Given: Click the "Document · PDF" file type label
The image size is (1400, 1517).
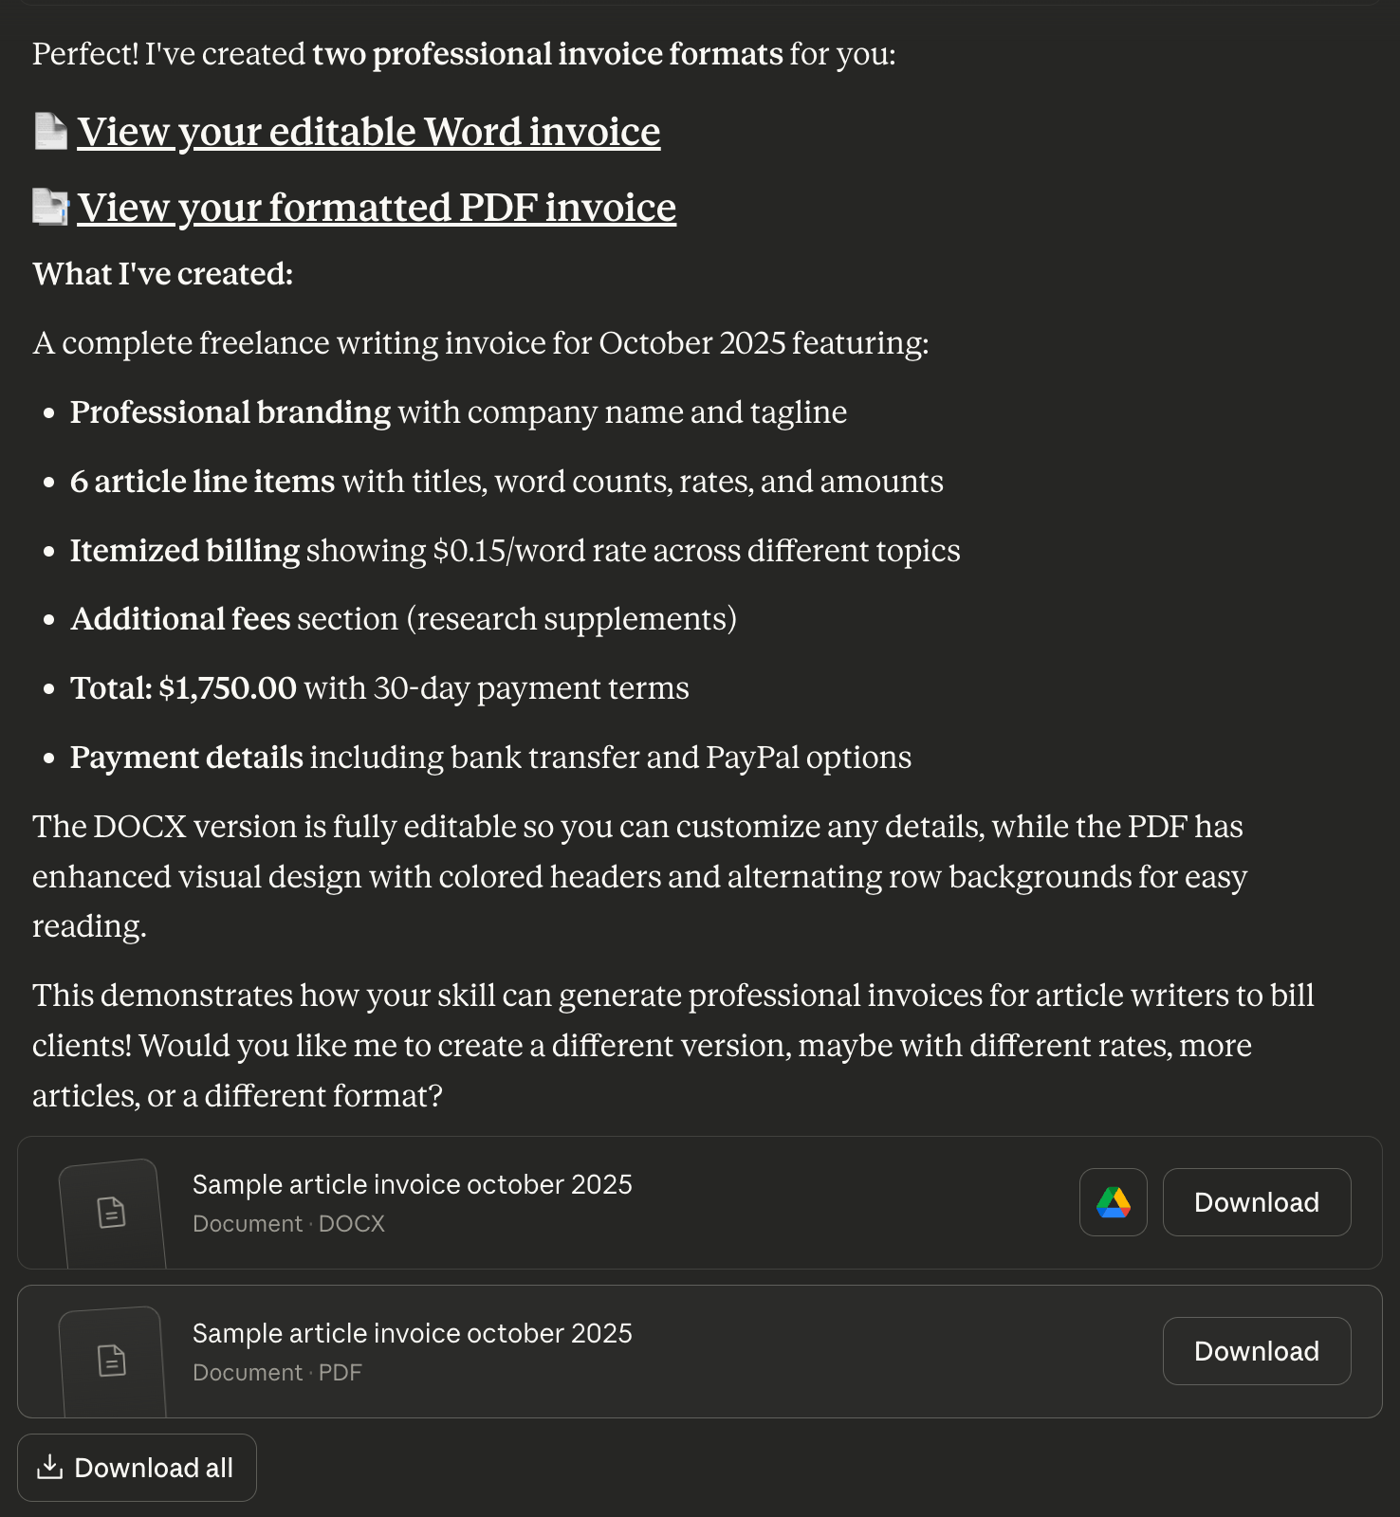Looking at the screenshot, I should click(277, 1373).
